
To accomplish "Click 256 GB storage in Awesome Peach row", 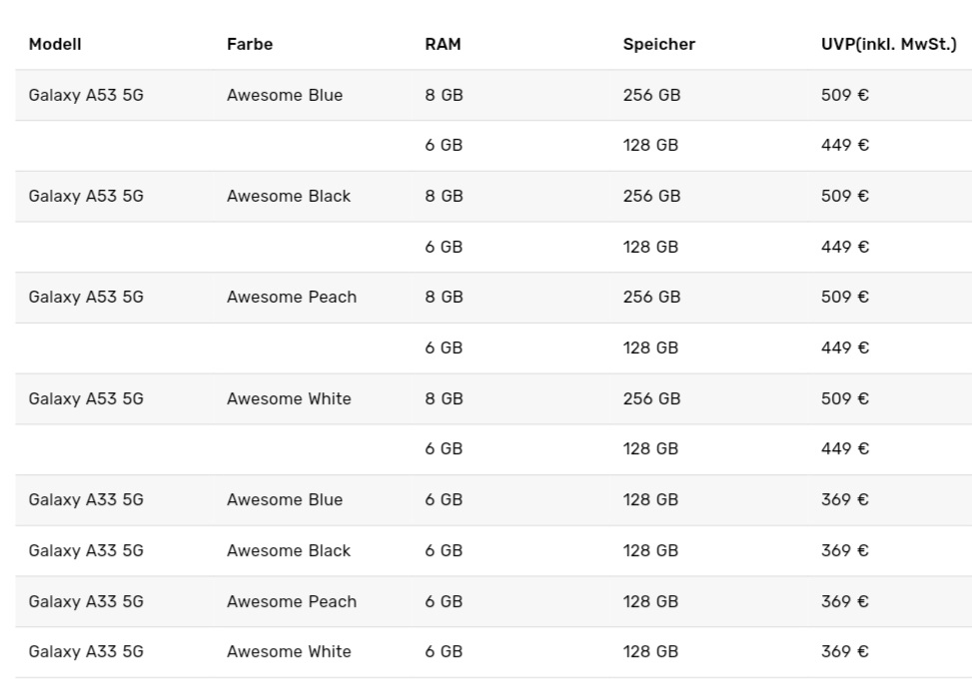I will [x=651, y=298].
